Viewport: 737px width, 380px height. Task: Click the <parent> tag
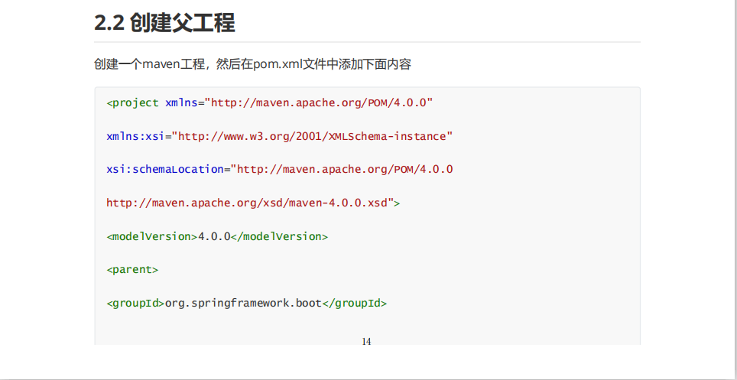[132, 270]
